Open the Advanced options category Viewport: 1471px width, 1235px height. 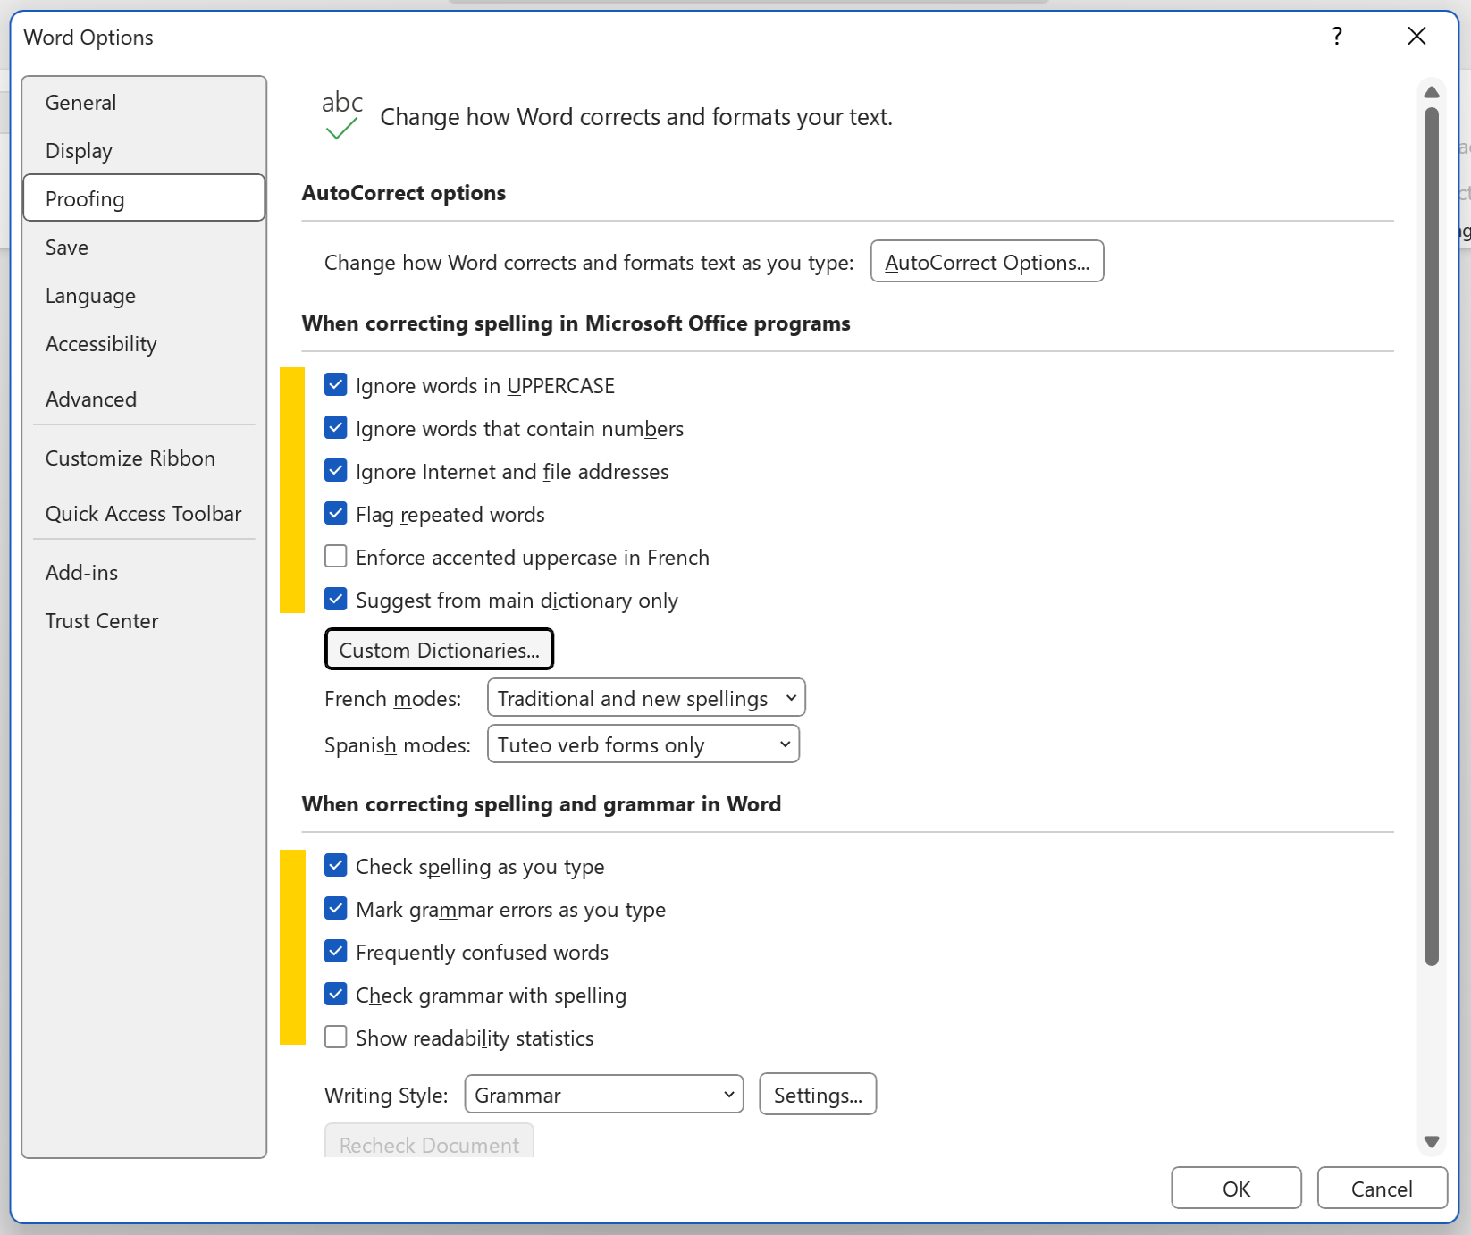click(144, 399)
